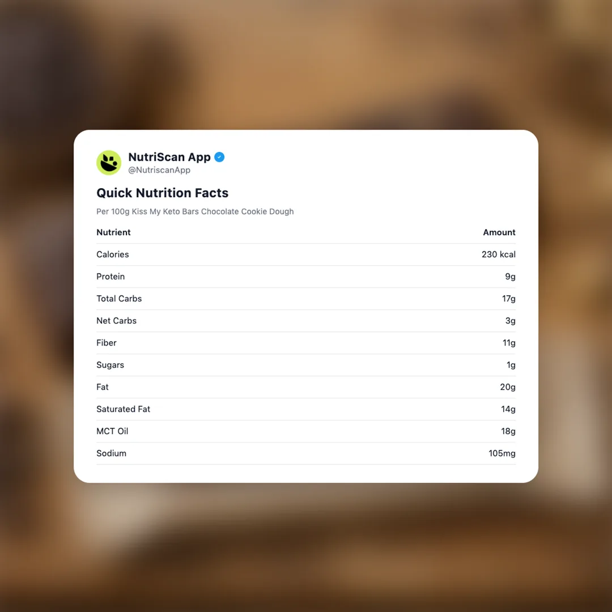Select the Saturated Fat row label

123,409
